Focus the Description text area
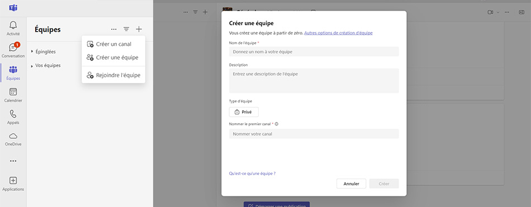Screen dimensions: 531x207 pos(314,81)
